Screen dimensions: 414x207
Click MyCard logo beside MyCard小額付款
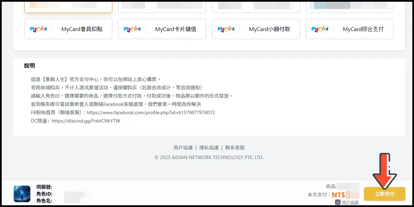coord(226,29)
